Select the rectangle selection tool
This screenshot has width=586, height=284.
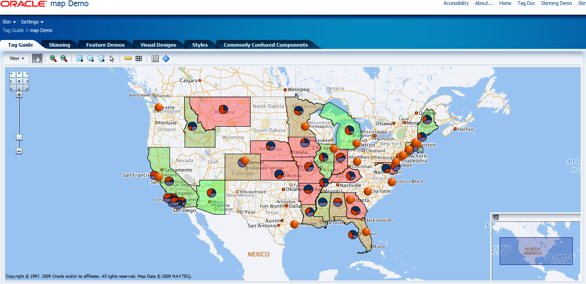(80, 58)
